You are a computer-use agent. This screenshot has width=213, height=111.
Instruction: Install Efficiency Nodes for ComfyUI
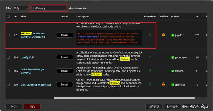(64, 35)
